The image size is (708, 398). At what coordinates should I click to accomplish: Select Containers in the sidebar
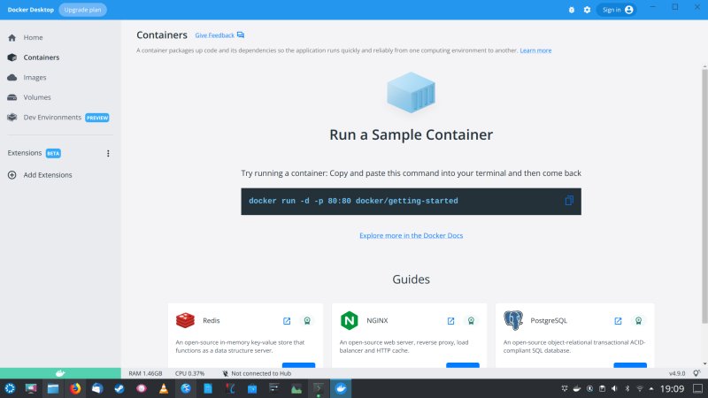click(x=41, y=57)
